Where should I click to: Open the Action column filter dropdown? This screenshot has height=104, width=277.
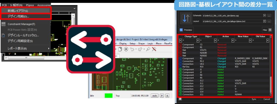(x=233, y=41)
